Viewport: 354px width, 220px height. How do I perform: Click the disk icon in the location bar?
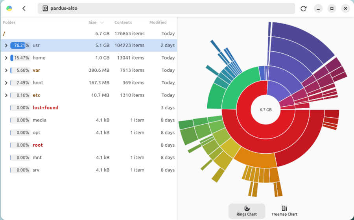(45, 8)
